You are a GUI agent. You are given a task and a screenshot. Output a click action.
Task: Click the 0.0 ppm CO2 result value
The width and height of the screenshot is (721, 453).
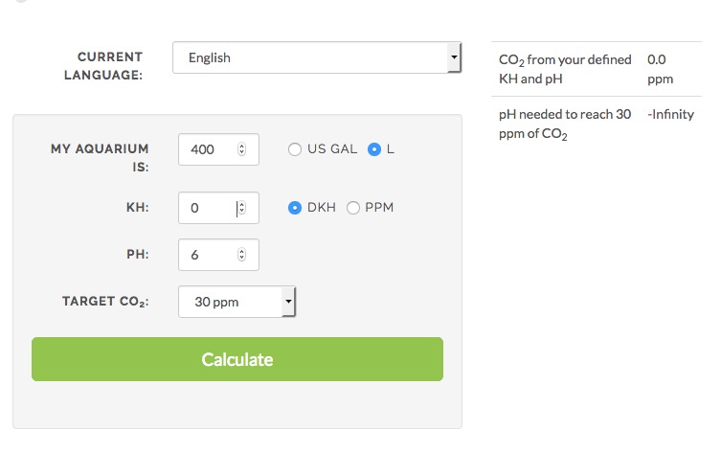(660, 70)
